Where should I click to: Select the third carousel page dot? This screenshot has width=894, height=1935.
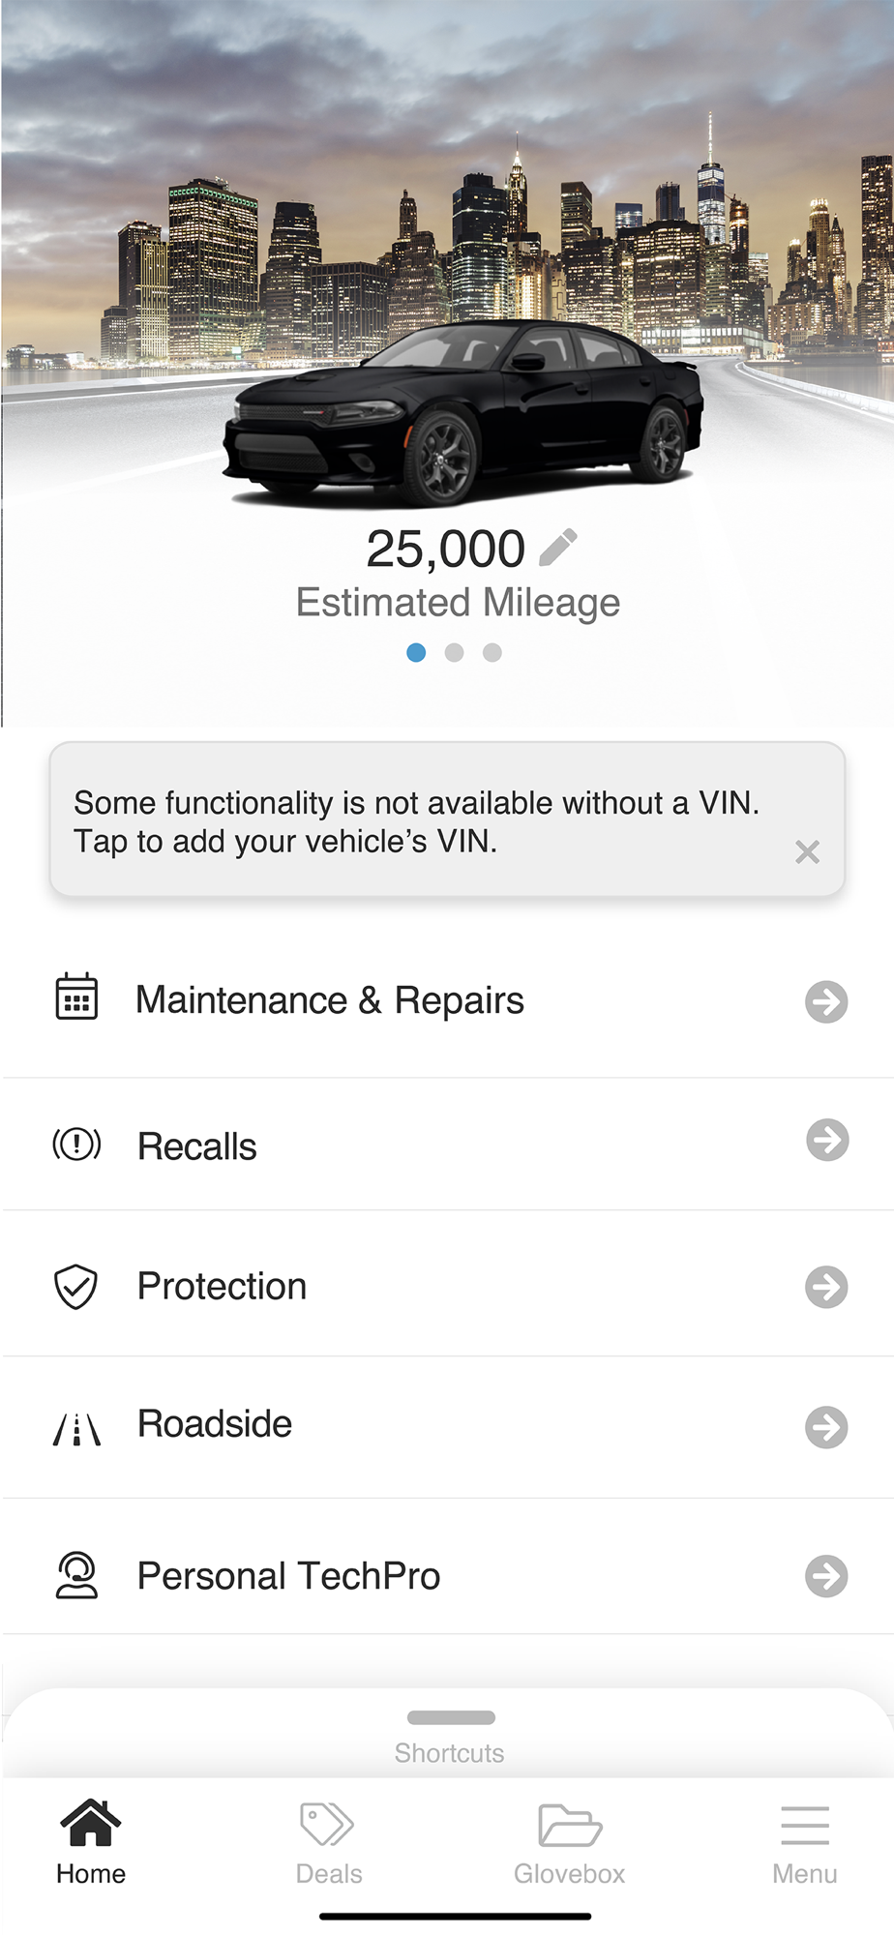coord(492,653)
